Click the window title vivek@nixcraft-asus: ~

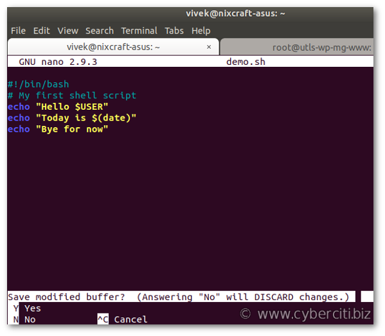coord(235,13)
